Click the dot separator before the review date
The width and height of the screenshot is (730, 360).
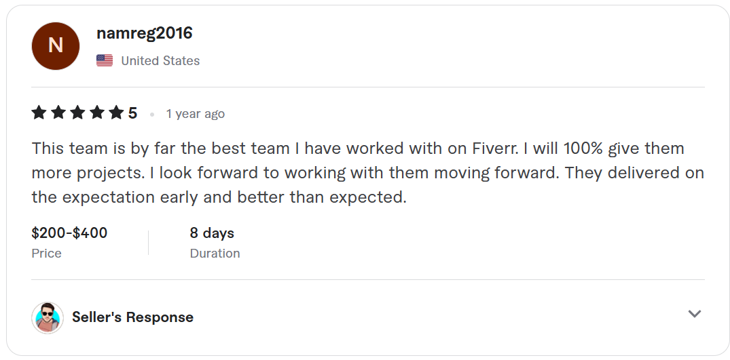click(152, 115)
